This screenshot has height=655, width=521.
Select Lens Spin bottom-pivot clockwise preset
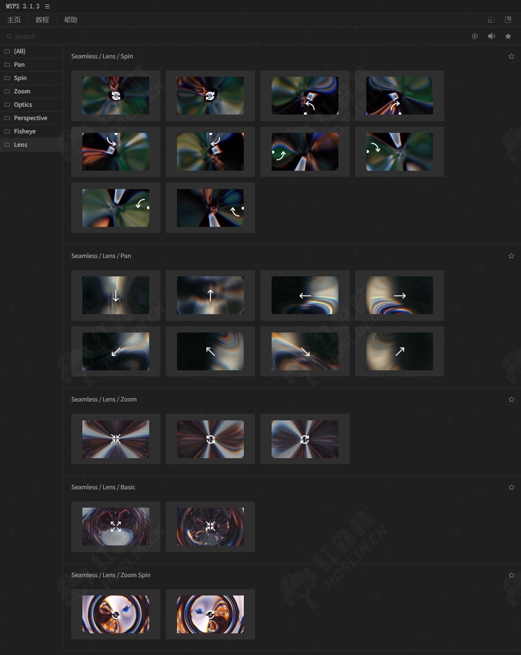[x=399, y=96]
